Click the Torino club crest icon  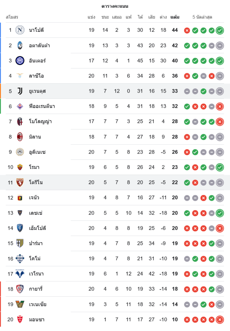click(20, 182)
